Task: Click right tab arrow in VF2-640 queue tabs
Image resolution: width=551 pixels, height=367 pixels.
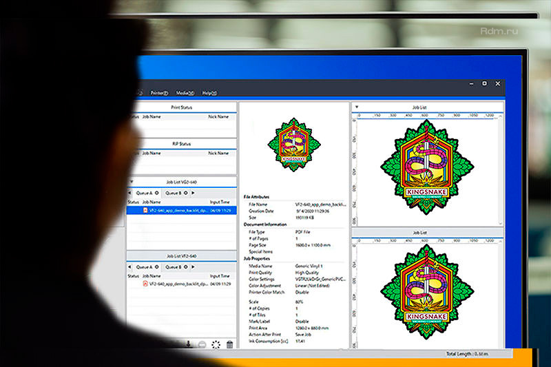Action: click(x=193, y=267)
